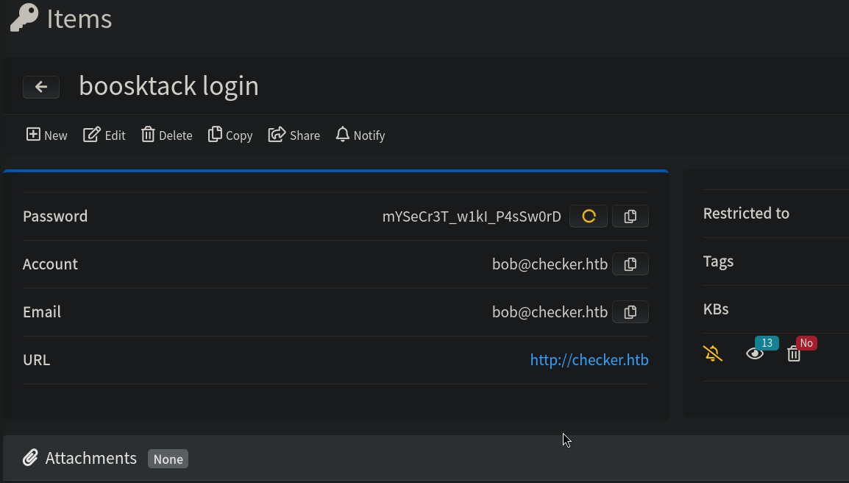Create a New item
The height and width of the screenshot is (483, 849).
click(47, 135)
